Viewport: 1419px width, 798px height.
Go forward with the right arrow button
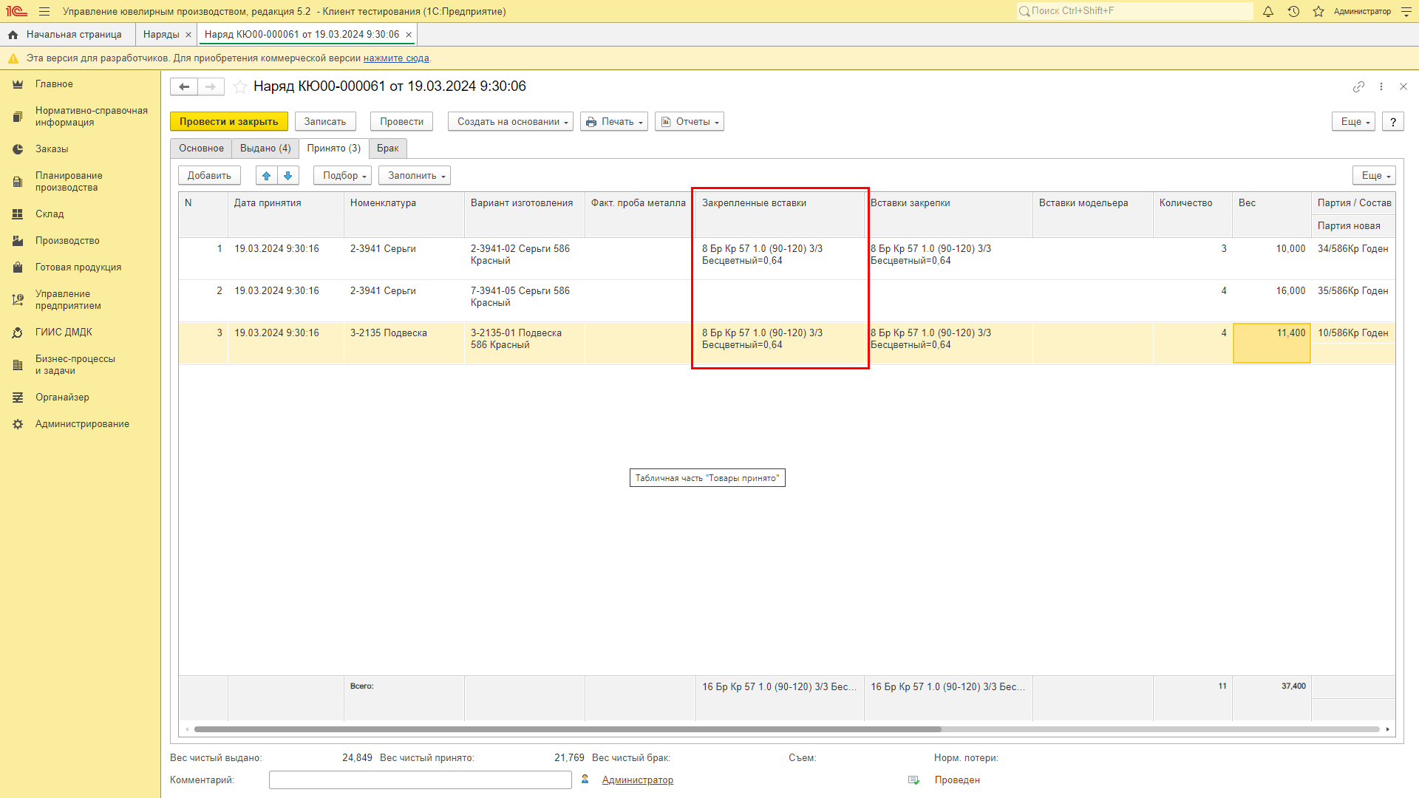[x=211, y=86]
